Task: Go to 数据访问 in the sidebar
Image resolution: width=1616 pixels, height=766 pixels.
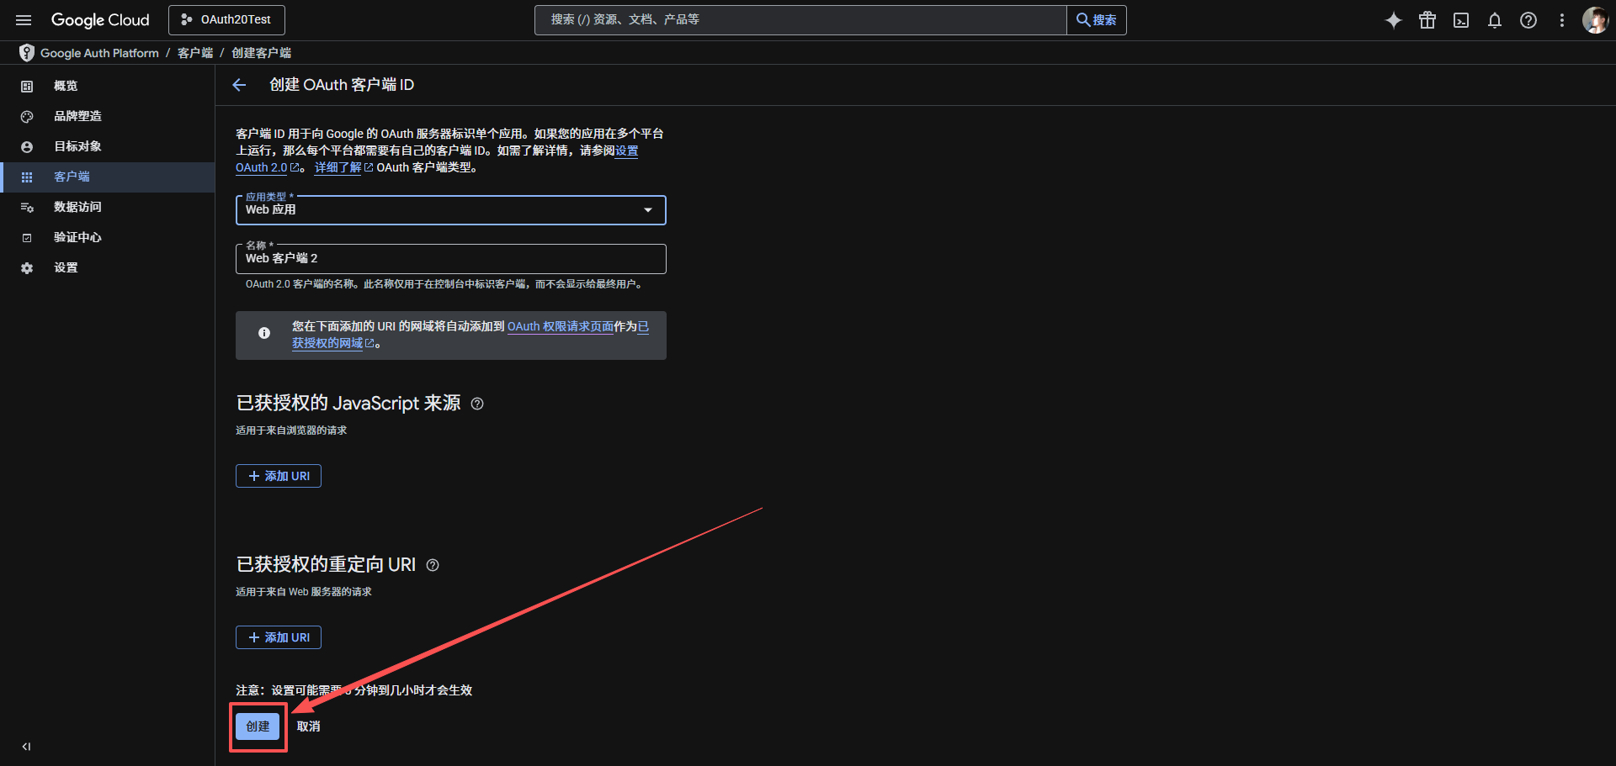Action: point(77,207)
